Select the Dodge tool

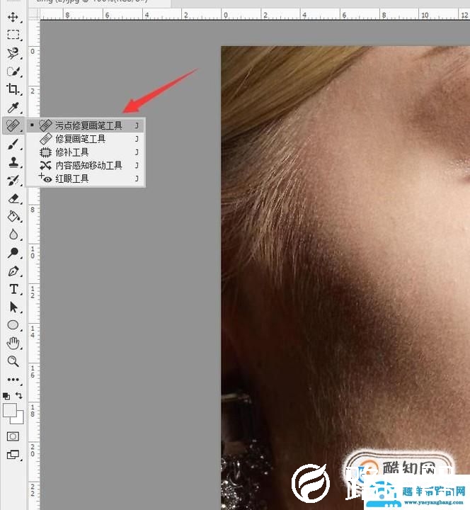(x=13, y=252)
